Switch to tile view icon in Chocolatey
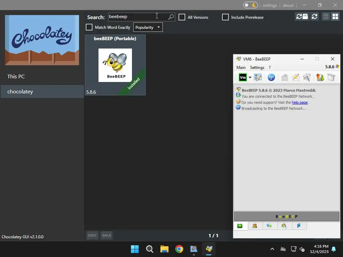 335,16
